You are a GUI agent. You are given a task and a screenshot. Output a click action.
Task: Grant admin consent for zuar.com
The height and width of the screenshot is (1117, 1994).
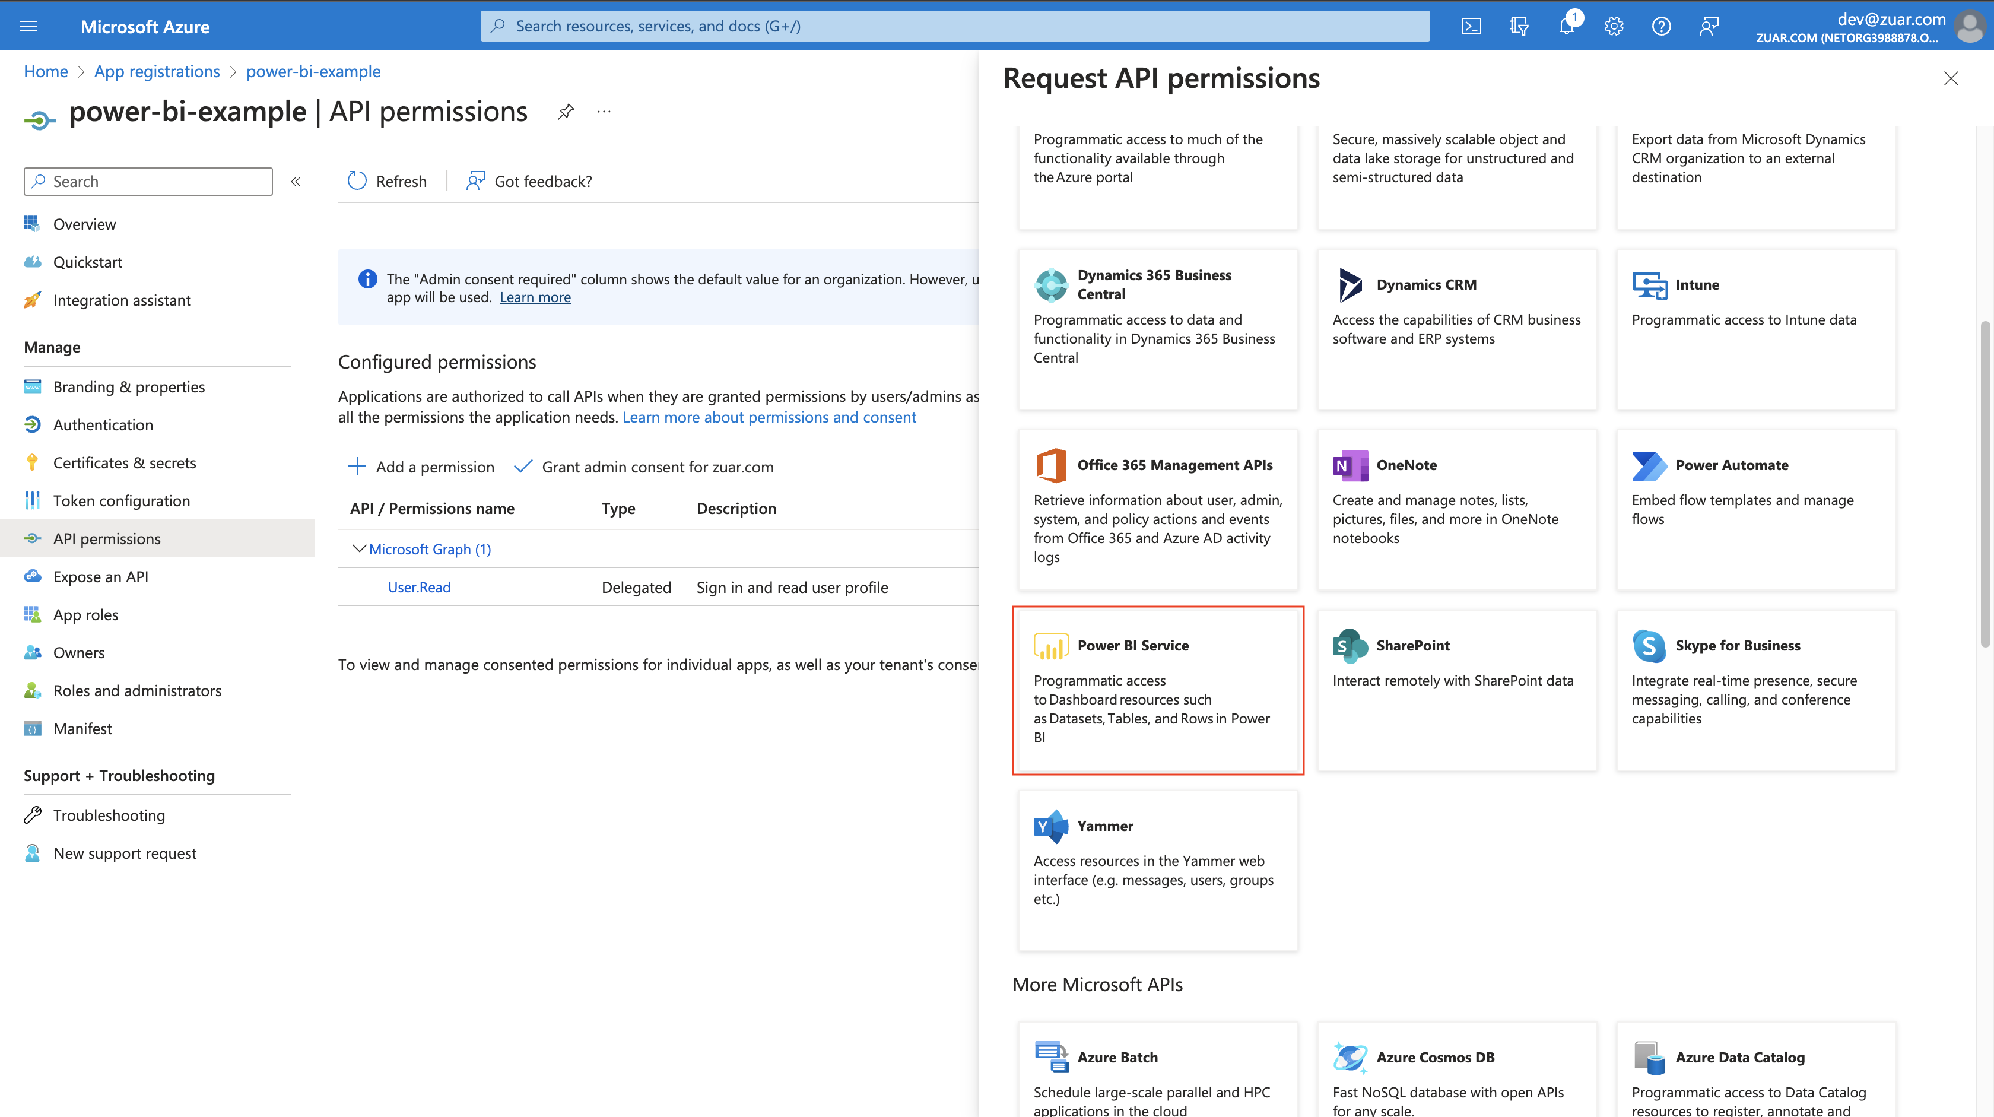coord(644,467)
